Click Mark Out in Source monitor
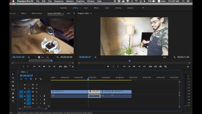The height and width of the screenshot is (114, 202). pyautogui.click(x=28, y=66)
